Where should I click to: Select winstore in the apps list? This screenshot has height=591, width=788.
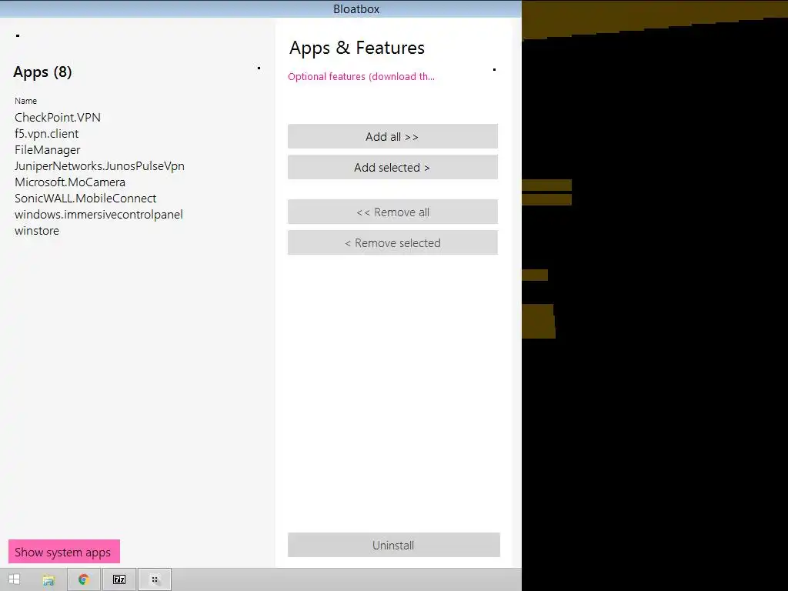37,231
